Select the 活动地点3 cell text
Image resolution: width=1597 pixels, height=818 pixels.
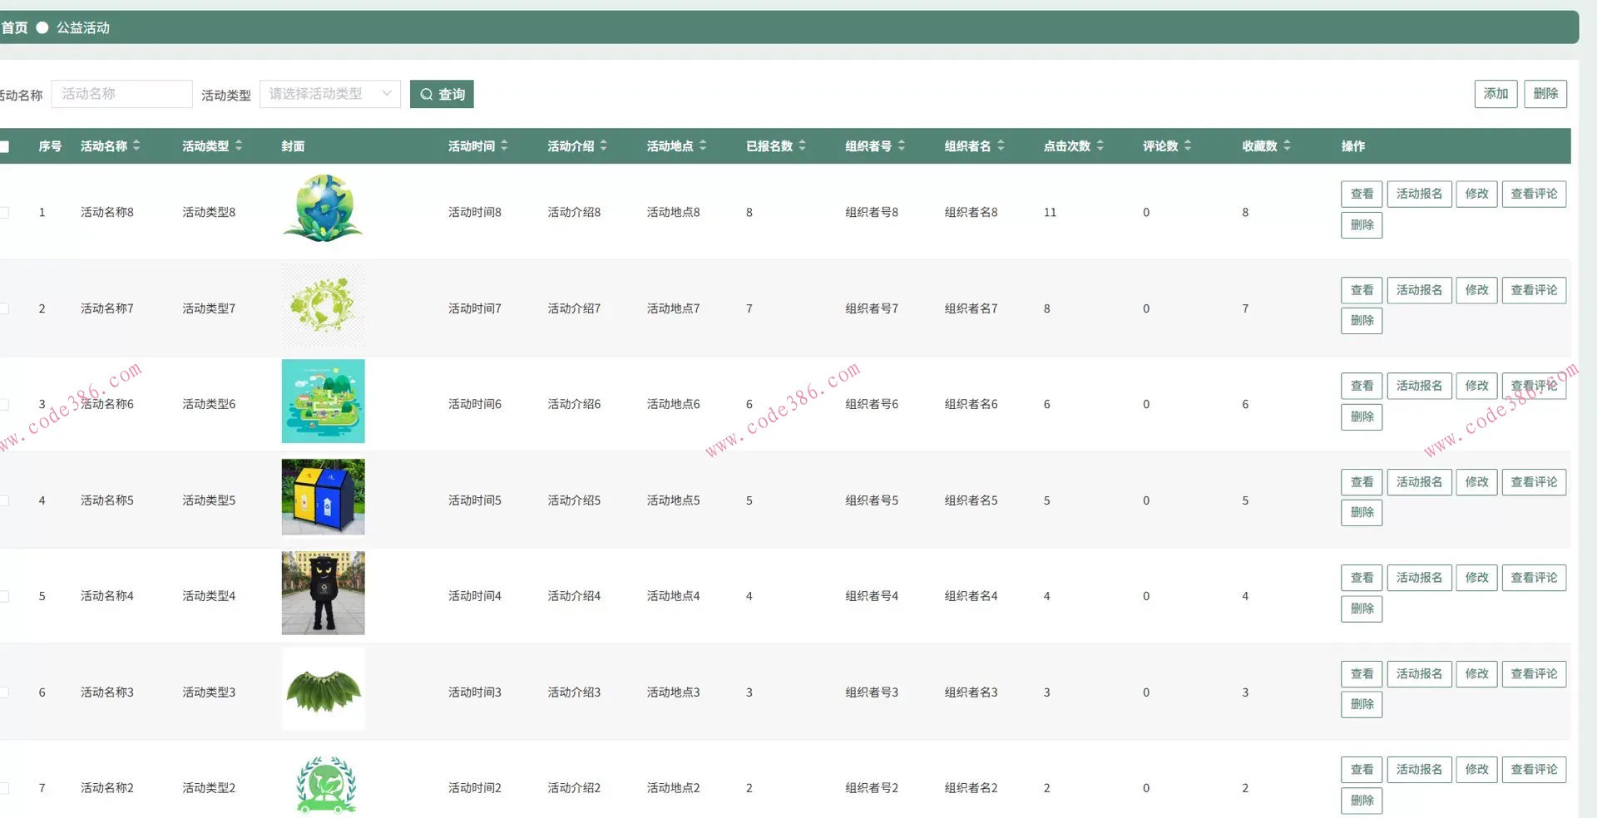[673, 692]
